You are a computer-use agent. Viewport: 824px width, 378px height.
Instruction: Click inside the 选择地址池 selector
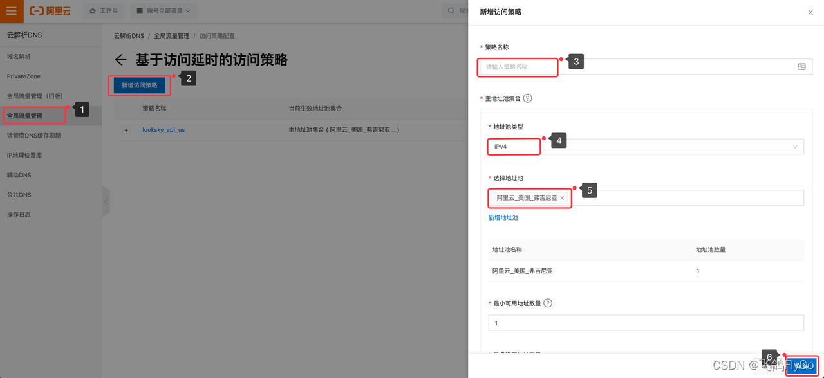click(646, 198)
